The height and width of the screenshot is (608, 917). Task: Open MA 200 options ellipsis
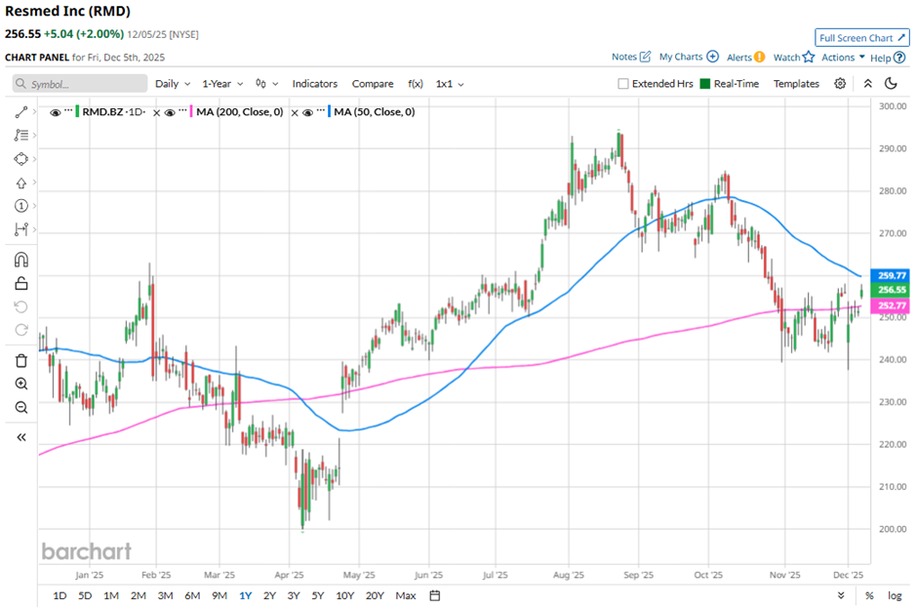coord(183,110)
